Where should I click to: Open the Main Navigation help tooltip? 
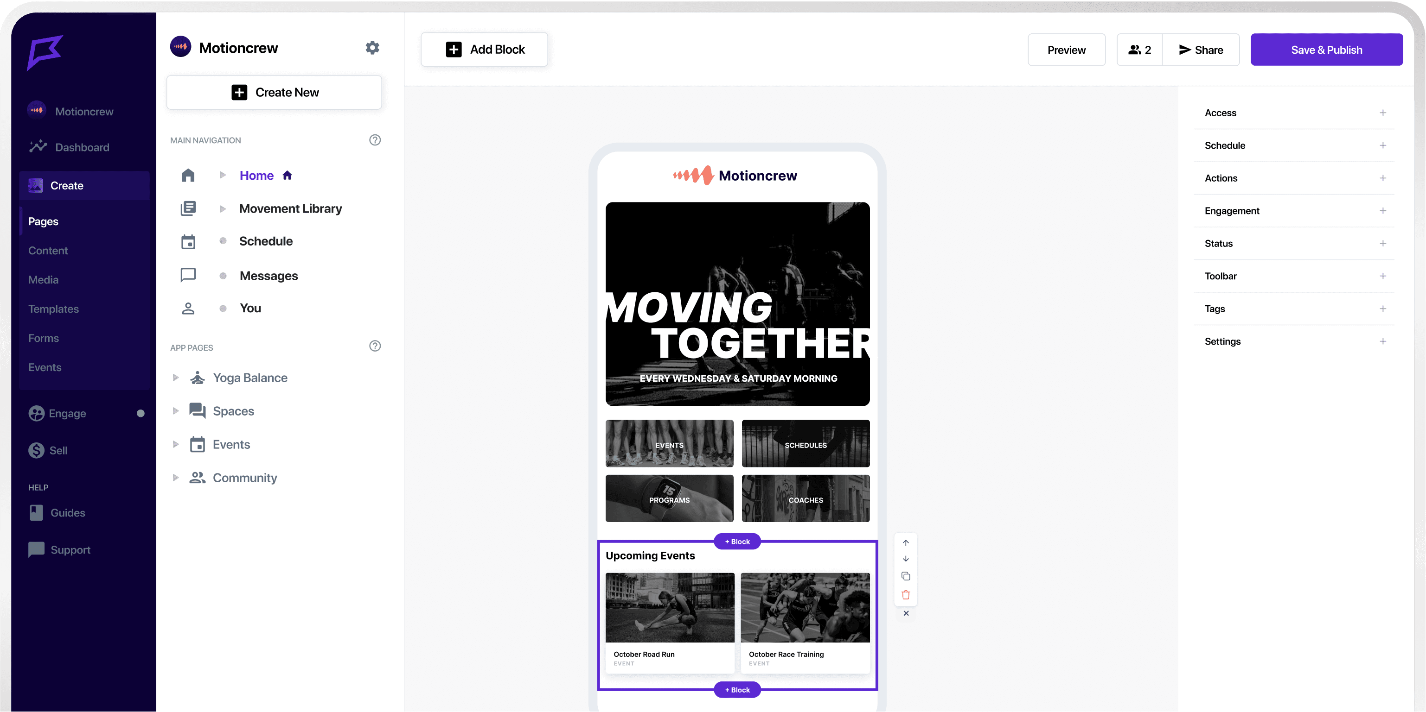point(375,140)
